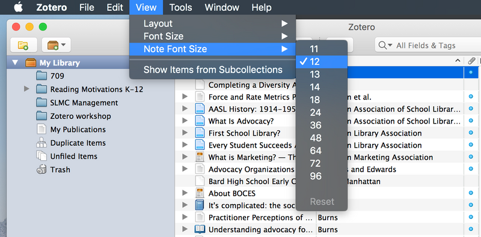481x237 pixels.
Task: Click the New Library box icon
Action: pyautogui.click(x=53, y=46)
